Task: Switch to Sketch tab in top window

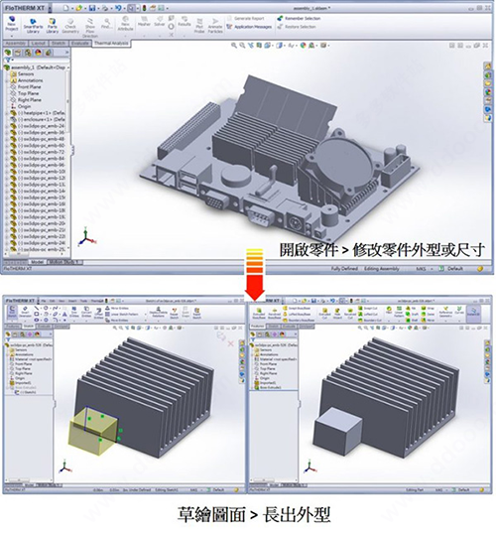Action: coord(58,43)
